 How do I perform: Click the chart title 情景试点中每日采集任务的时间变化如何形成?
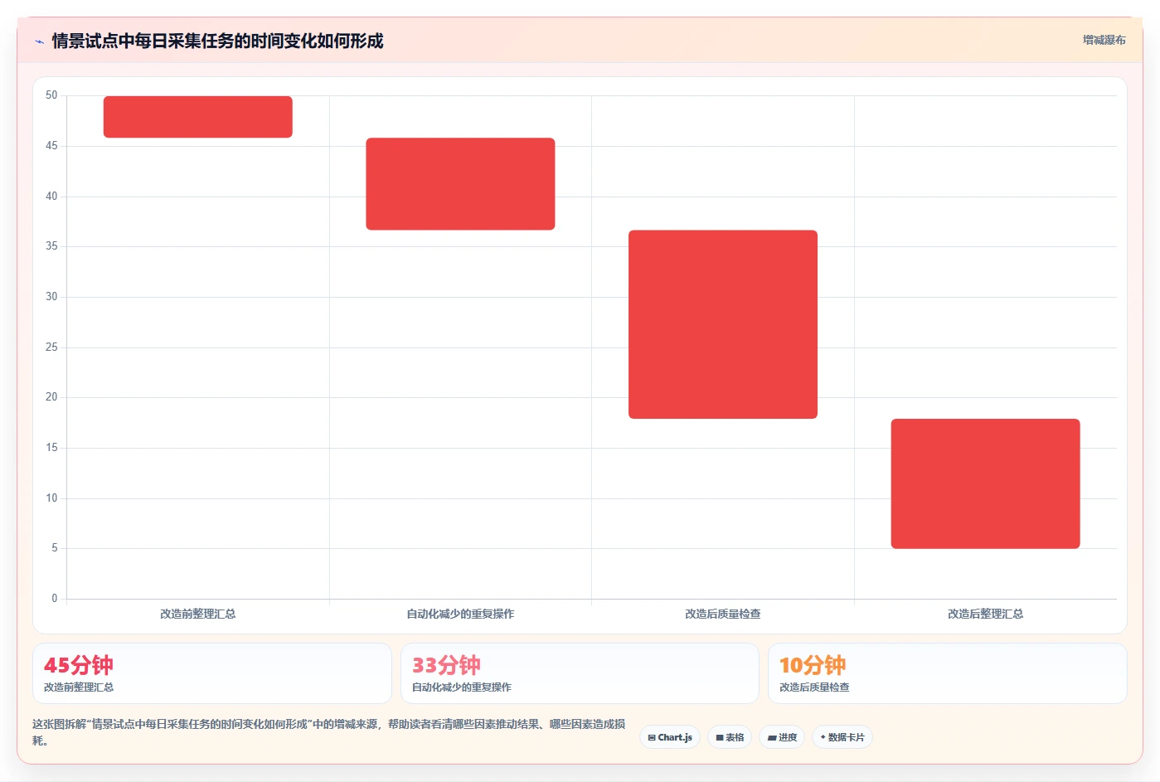[x=217, y=41]
